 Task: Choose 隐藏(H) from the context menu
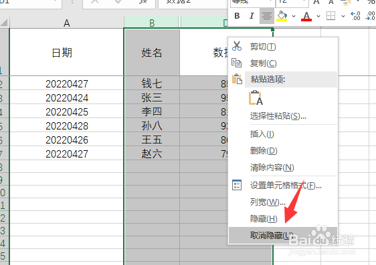pos(283,218)
